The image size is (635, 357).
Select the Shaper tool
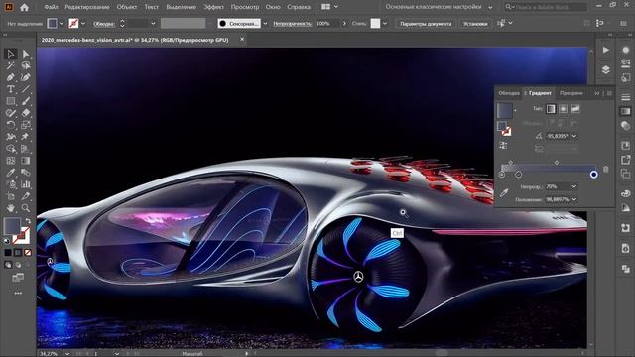[x=11, y=113]
